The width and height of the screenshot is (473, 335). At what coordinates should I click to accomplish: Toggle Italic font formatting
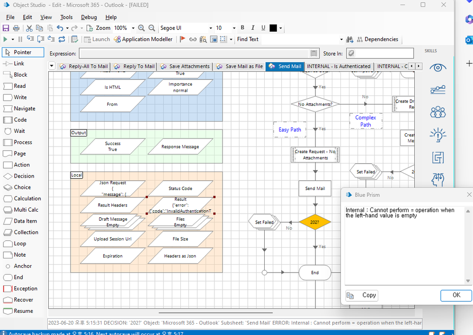[253, 28]
